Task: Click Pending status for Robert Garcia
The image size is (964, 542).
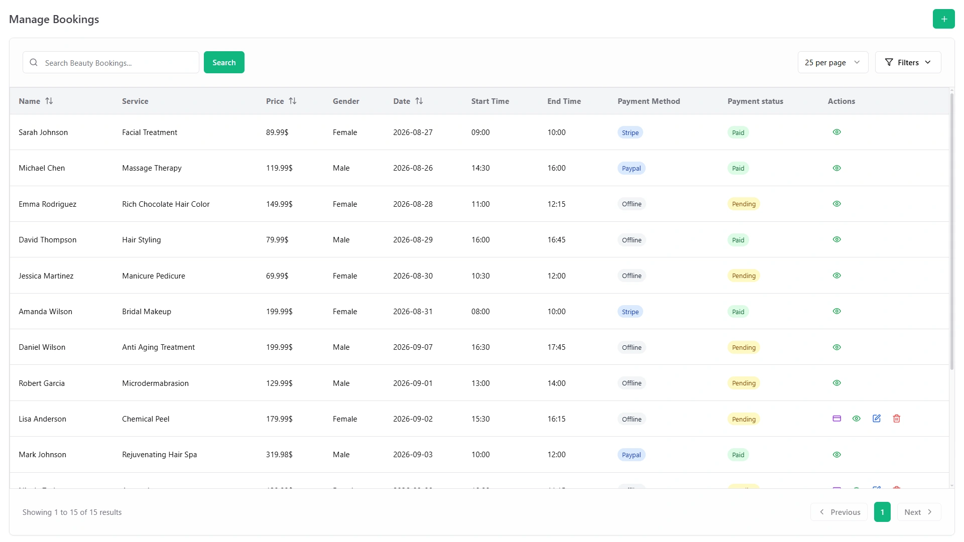Action: pos(744,383)
